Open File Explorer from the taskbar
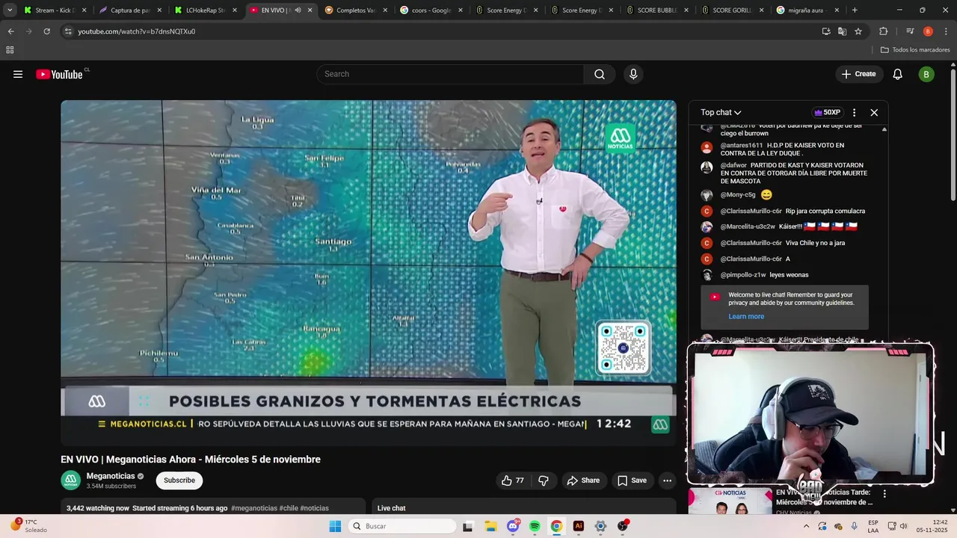This screenshot has height=538, width=957. 491,526
